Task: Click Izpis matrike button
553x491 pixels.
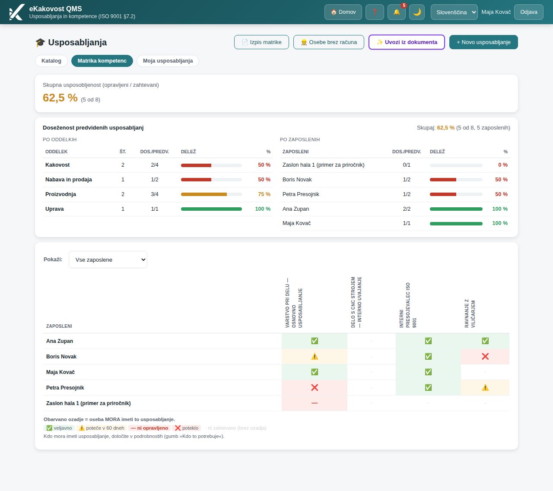Action: point(261,42)
